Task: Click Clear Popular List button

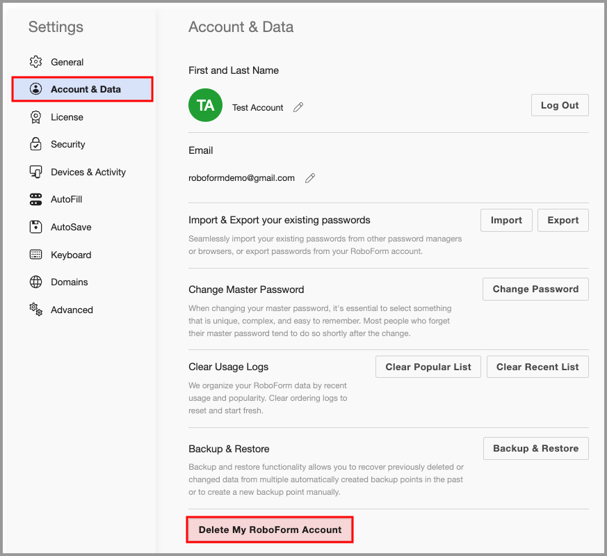Action: [428, 367]
